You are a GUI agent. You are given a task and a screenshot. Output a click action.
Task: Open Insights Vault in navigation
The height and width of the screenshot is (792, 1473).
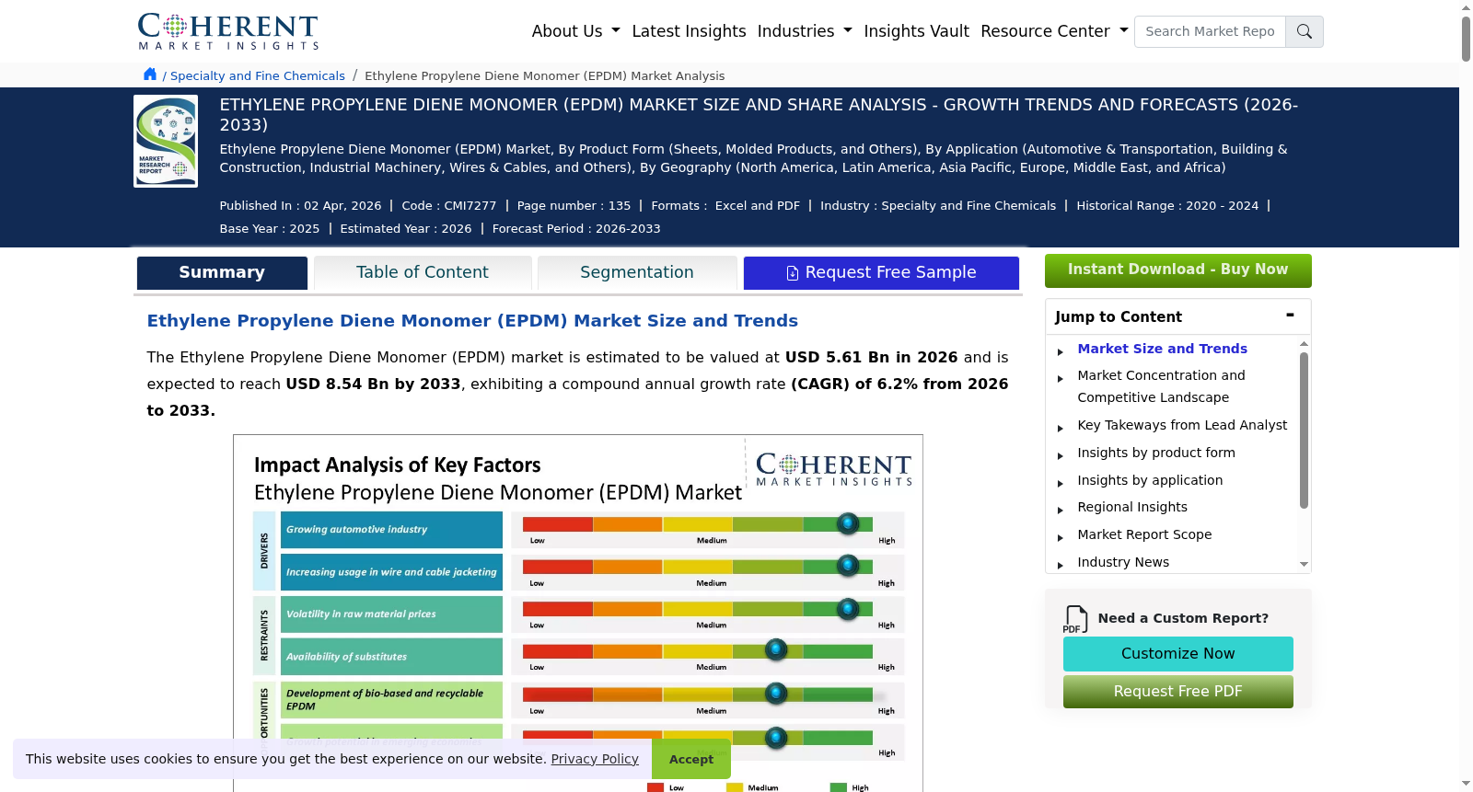916,31
